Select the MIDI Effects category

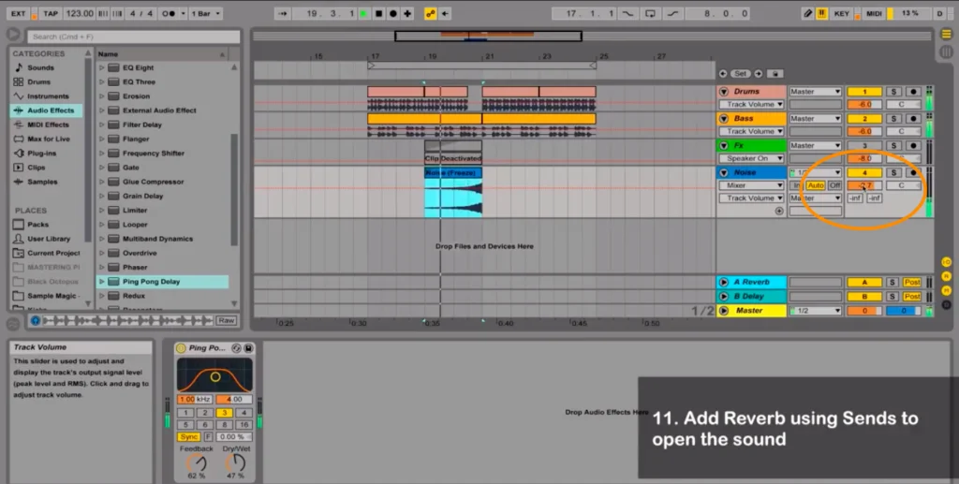tap(48, 125)
